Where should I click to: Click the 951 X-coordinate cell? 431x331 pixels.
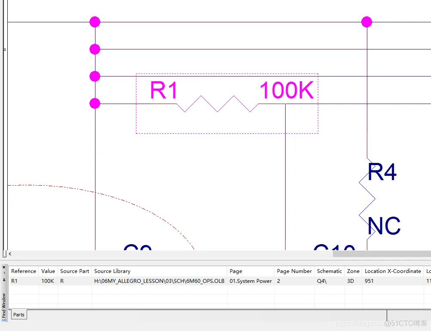[x=393, y=281]
